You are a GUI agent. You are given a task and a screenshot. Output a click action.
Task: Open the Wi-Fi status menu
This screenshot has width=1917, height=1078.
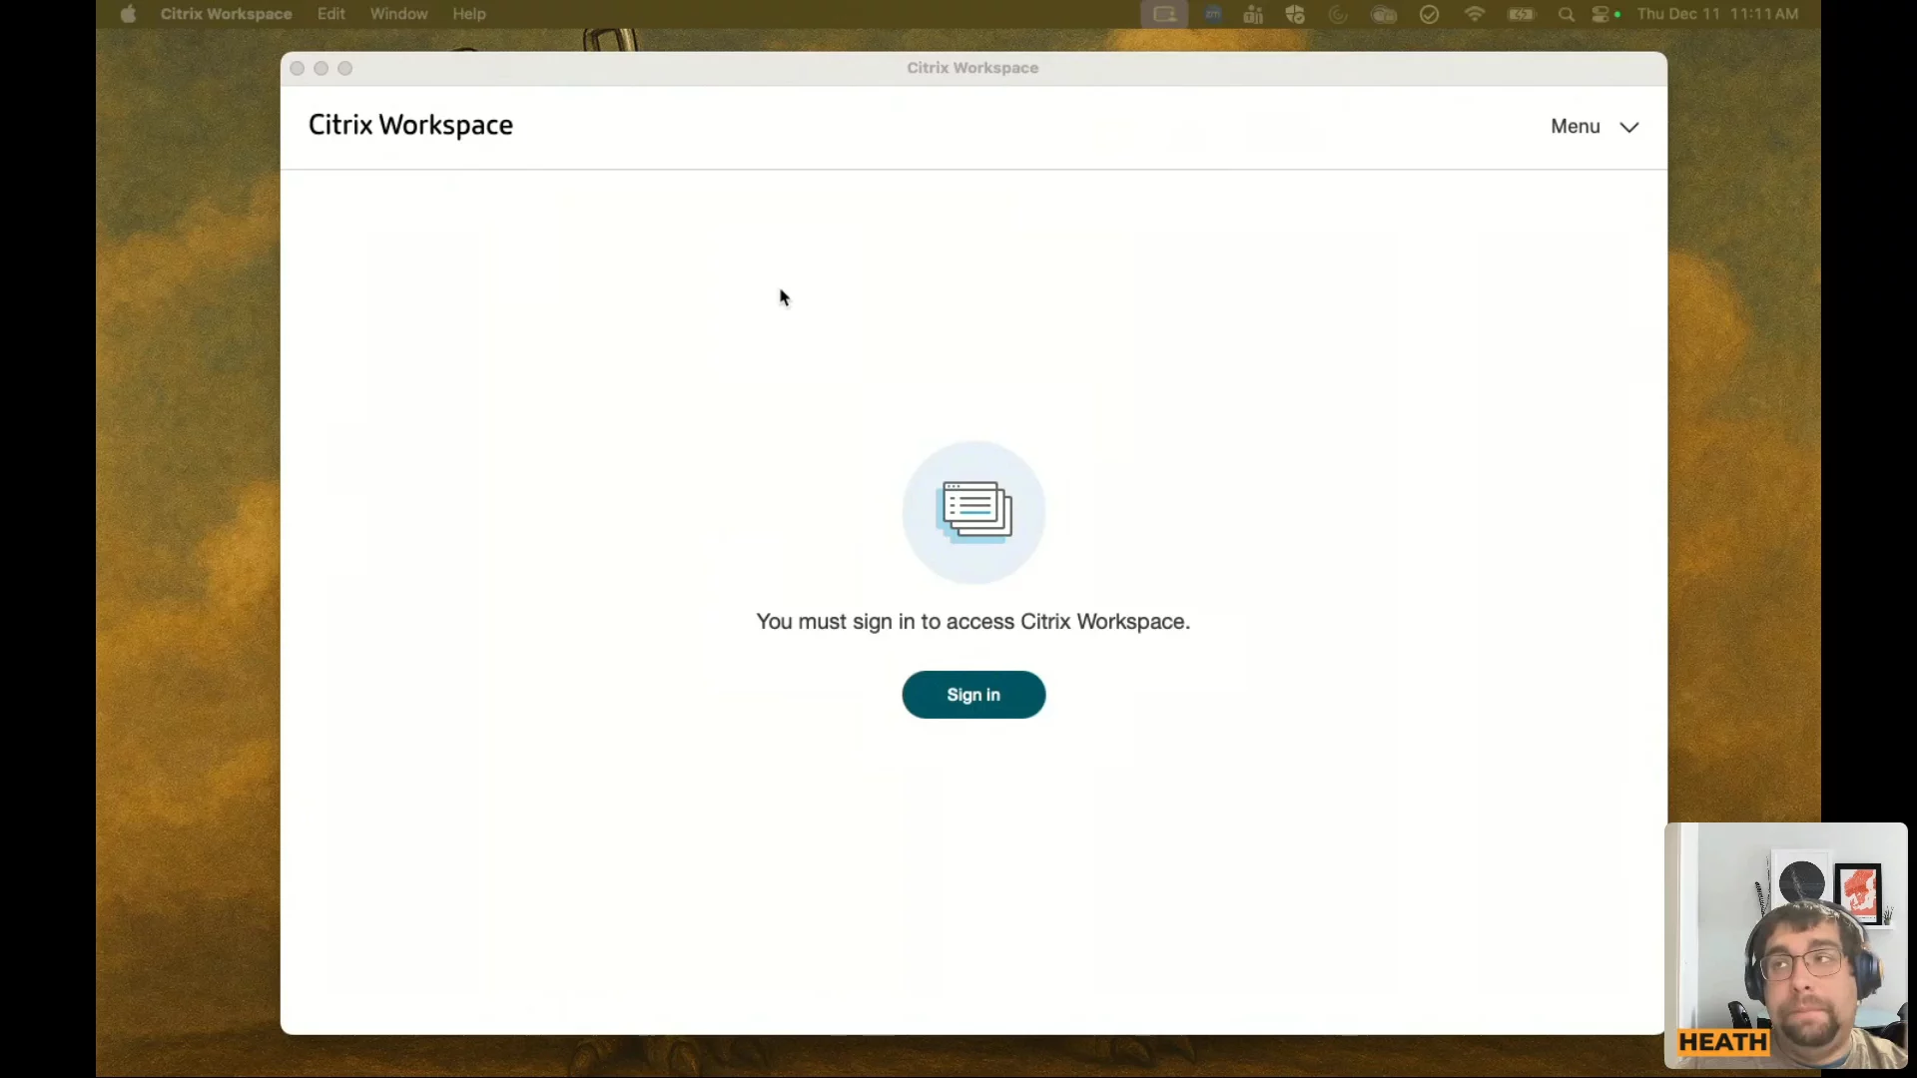pyautogui.click(x=1474, y=14)
